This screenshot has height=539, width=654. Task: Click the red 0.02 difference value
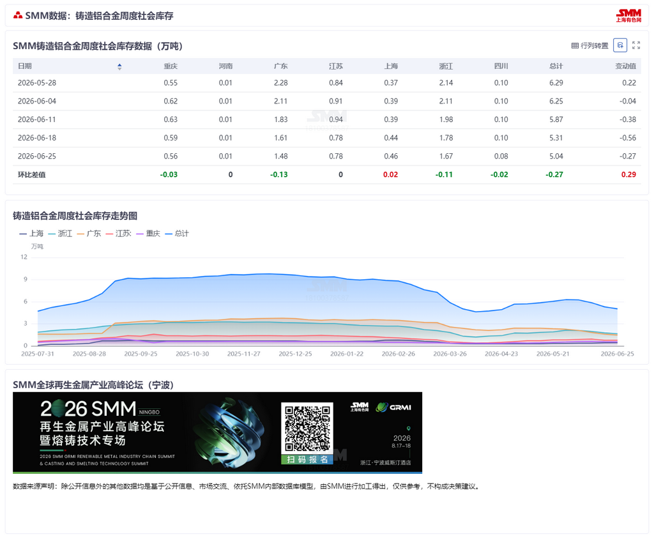pos(390,174)
